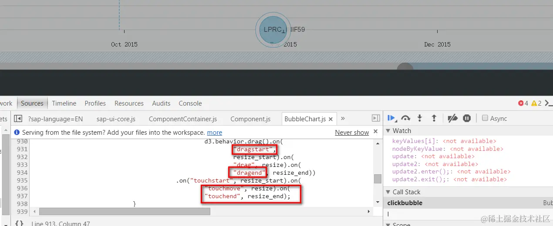Collapse the Call Stack section
553x226 pixels.
click(x=388, y=192)
